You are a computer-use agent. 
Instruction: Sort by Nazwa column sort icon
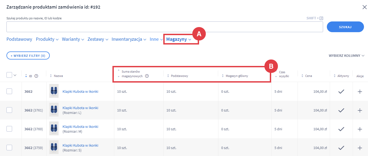click(51, 76)
